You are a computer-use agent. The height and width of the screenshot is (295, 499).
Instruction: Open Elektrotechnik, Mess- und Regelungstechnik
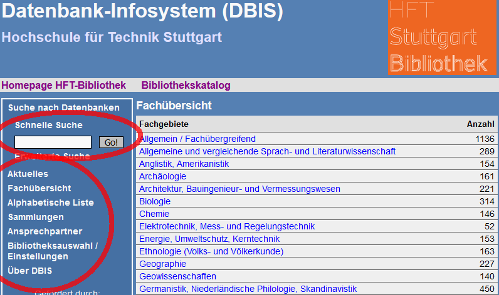coord(227,226)
